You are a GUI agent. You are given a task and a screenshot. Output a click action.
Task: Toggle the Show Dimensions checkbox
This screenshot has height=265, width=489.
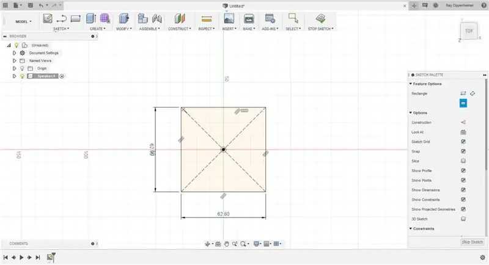(463, 190)
